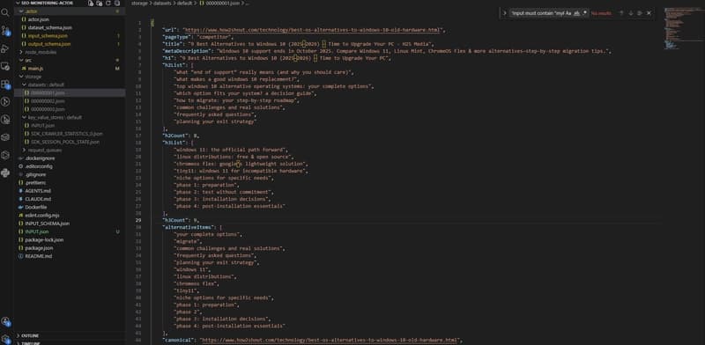705x345 pixels.
Task: Open the Python activity bar icon
Action: (x=5, y=172)
